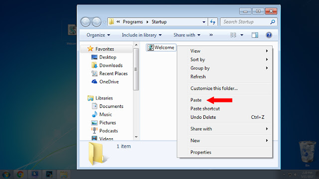The image size is (319, 179).
Task: Open the Recycle Bin on desktop
Action: tap(307, 154)
